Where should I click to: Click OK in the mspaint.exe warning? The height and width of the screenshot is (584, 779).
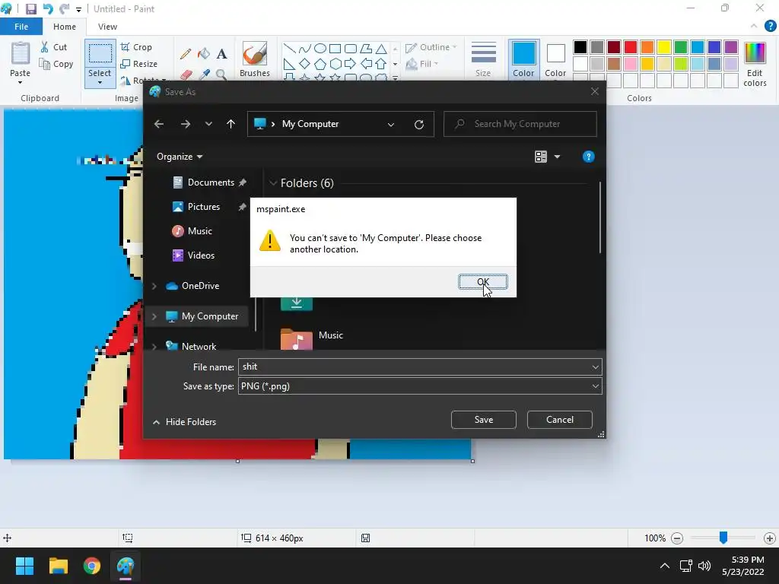point(482,281)
